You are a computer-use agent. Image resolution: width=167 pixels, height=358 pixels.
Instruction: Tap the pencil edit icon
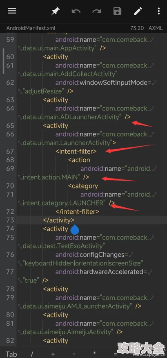pos(138,11)
